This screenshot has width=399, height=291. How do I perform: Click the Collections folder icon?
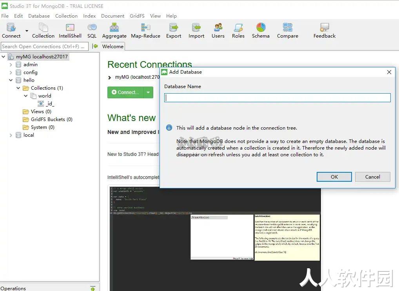pyautogui.click(x=26, y=88)
